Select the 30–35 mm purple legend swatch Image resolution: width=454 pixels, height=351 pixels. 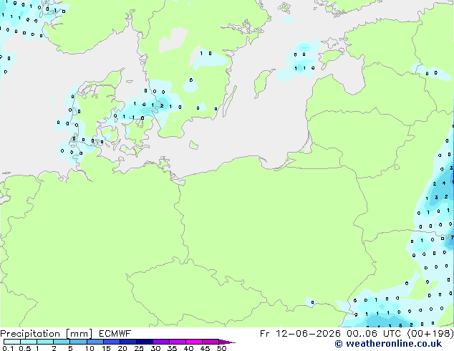pos(161,342)
